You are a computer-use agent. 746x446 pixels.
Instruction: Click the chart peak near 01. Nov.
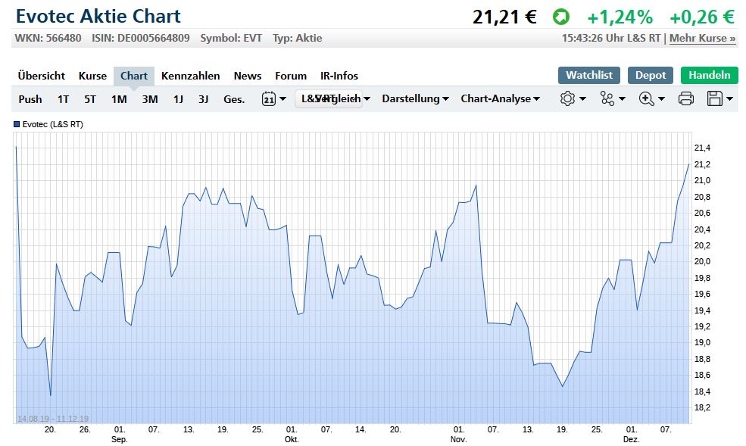pos(476,186)
